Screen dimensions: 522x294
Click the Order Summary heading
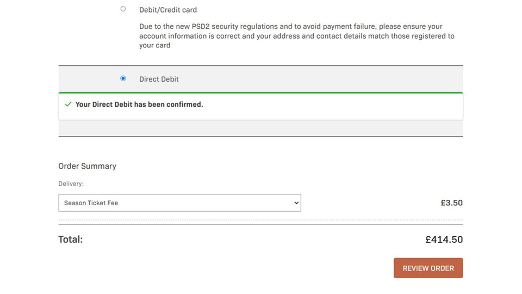[87, 166]
